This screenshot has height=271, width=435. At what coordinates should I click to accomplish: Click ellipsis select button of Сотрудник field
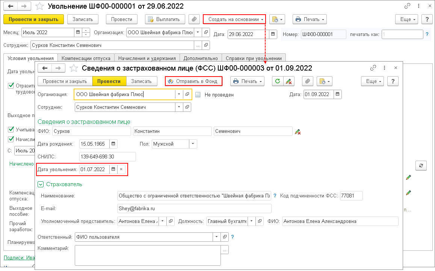(198, 45)
